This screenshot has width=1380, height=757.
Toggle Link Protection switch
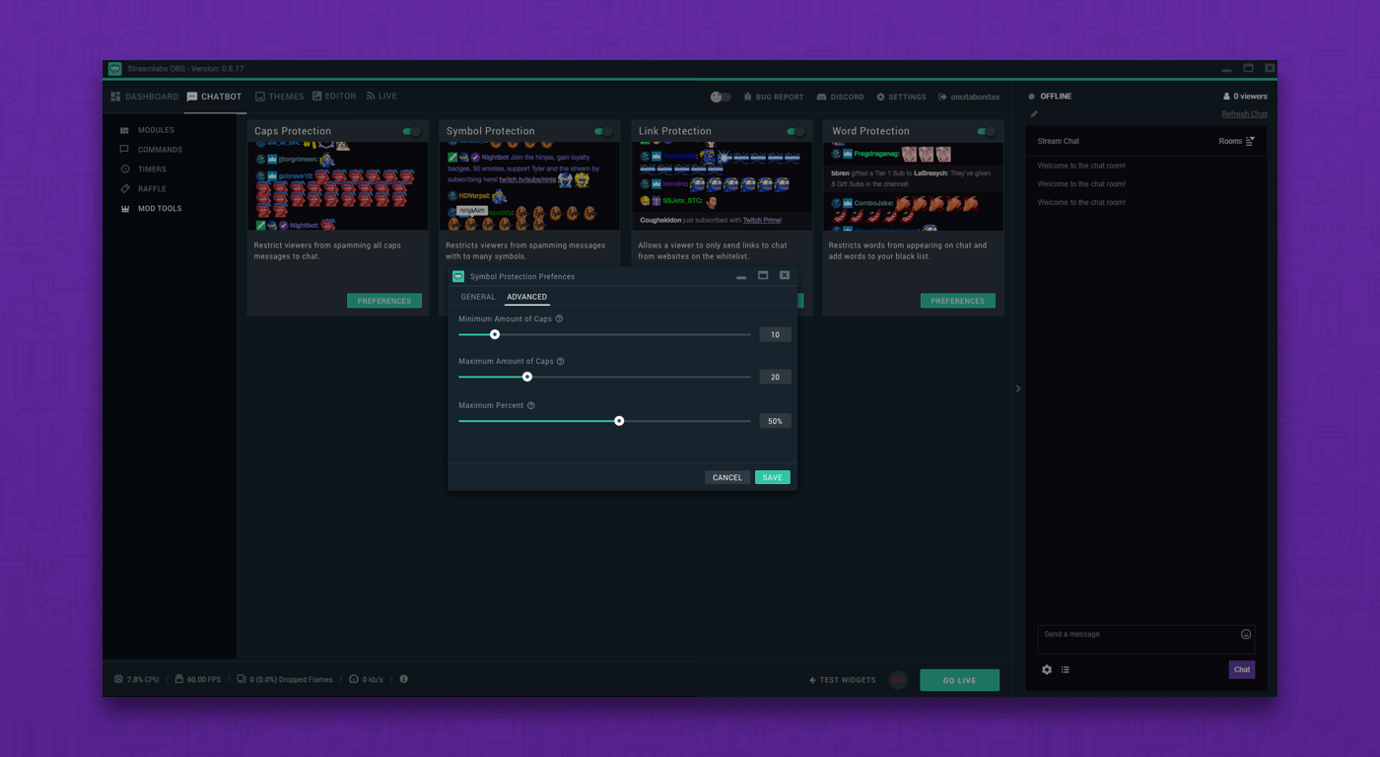(794, 131)
